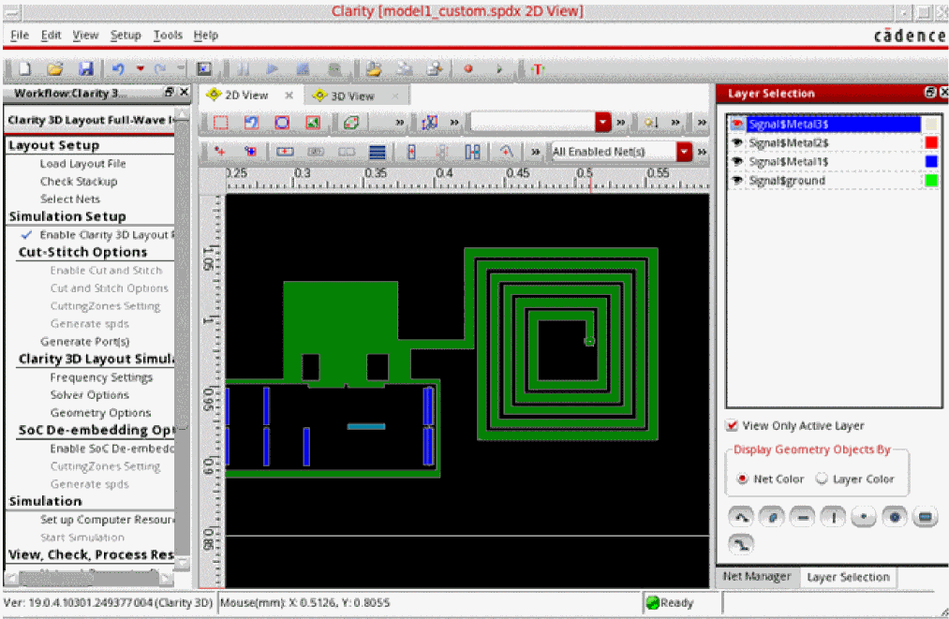Open the empty combo box dropdown arrow
949x619 pixels.
pyautogui.click(x=602, y=123)
